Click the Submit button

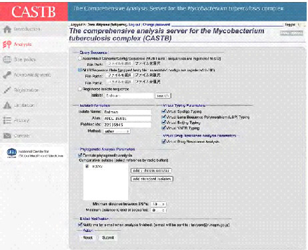[x=108, y=238]
